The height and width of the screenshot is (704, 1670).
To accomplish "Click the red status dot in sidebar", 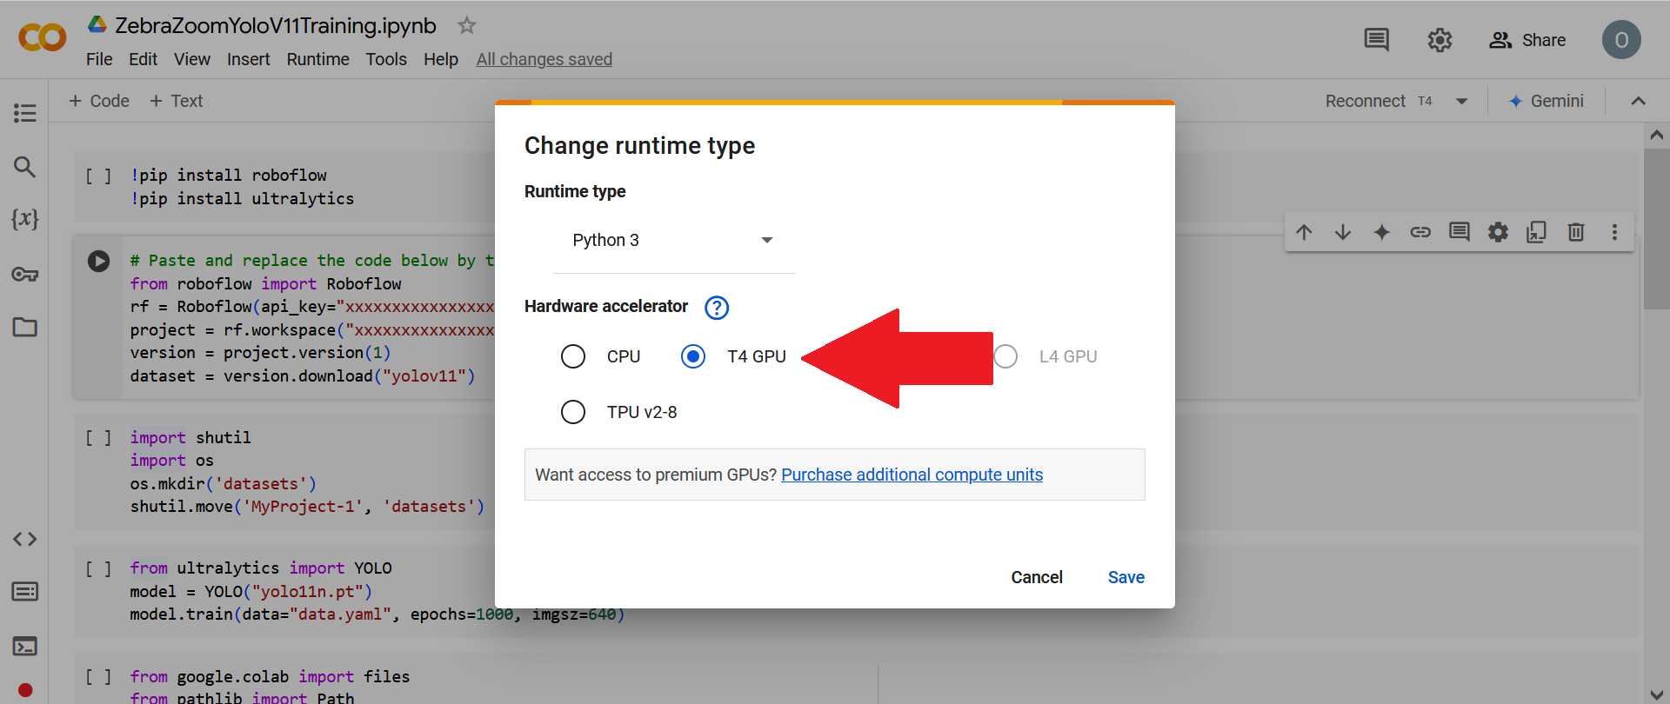I will [25, 690].
